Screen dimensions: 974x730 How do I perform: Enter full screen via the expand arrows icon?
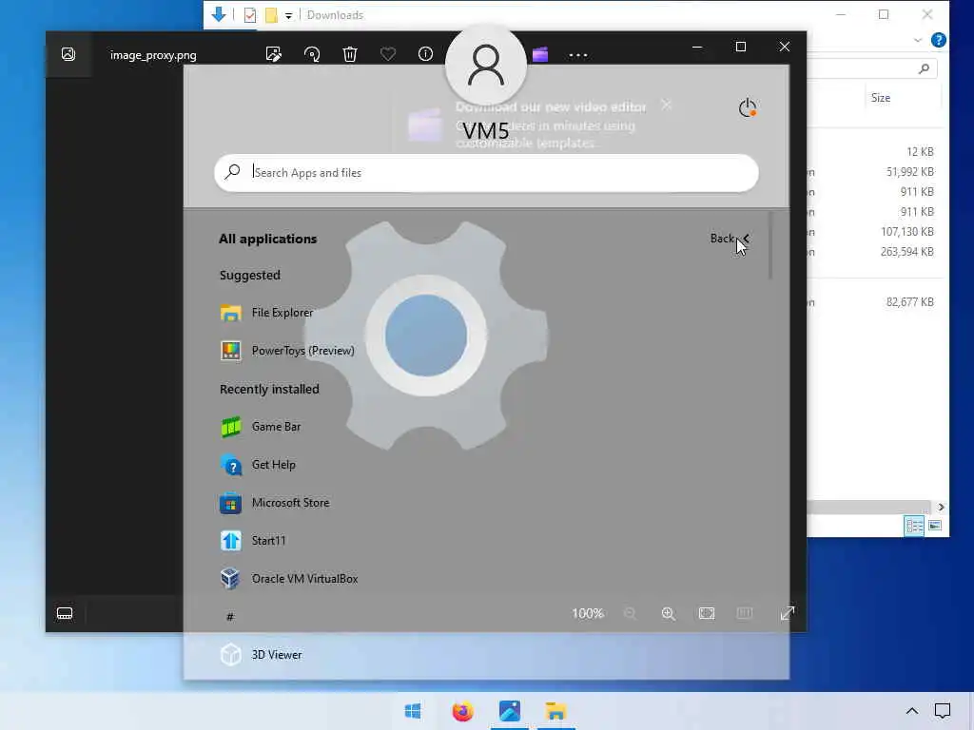tap(787, 613)
